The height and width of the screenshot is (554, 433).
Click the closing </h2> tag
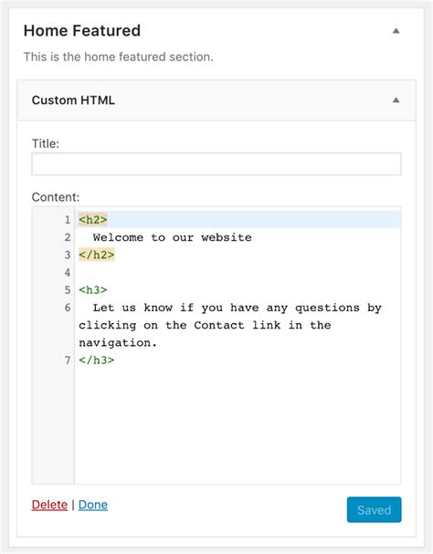[x=97, y=255]
